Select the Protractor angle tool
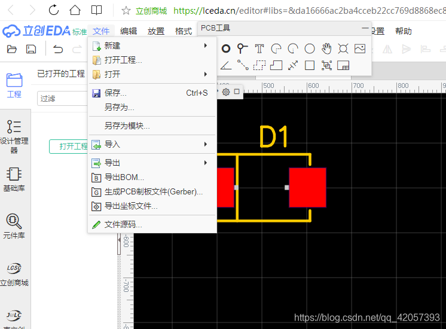Viewport: 446px width, 329px height. point(226,65)
